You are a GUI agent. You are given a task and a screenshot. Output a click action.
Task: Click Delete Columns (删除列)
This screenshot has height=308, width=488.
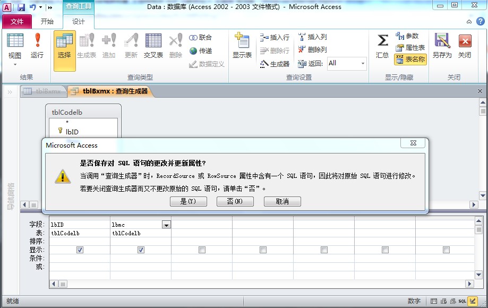point(312,49)
